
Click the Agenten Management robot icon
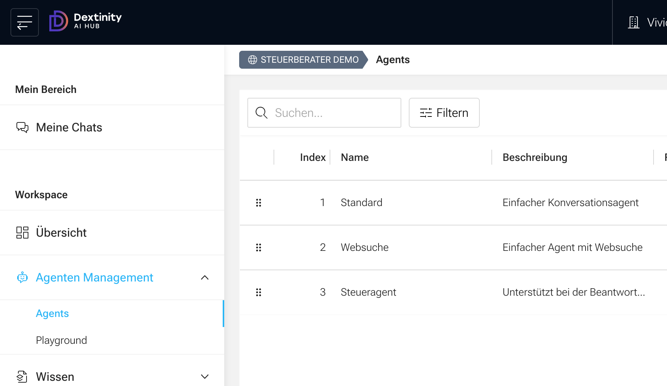click(22, 277)
